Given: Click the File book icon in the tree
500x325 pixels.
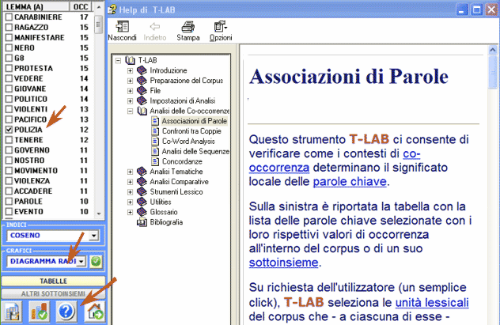Looking at the screenshot, I should (x=142, y=91).
